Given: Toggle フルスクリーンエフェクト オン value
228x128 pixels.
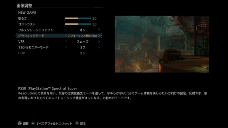Looking at the screenshot, I should click(82, 30).
